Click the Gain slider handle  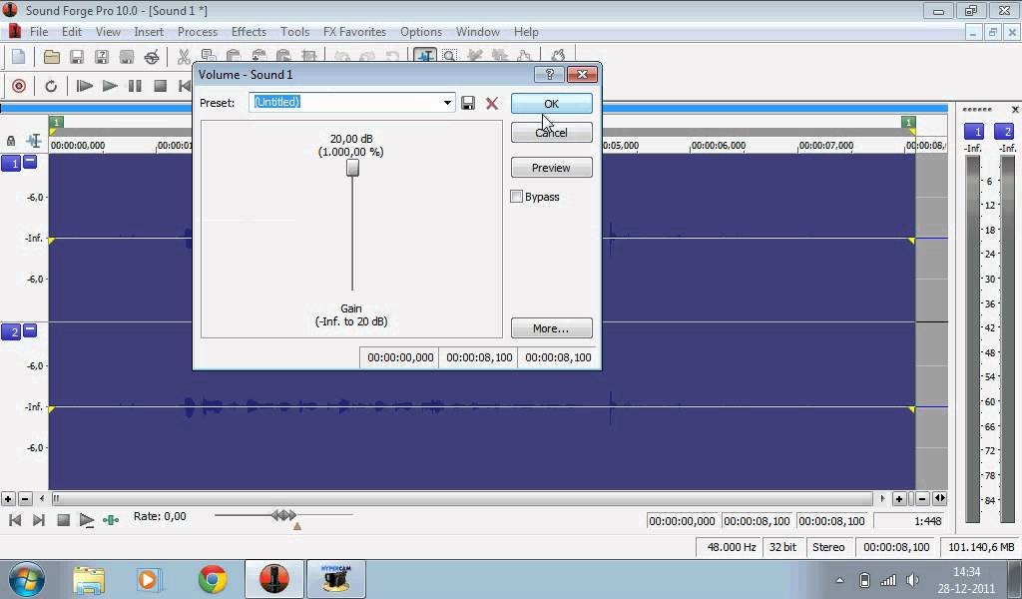point(352,168)
